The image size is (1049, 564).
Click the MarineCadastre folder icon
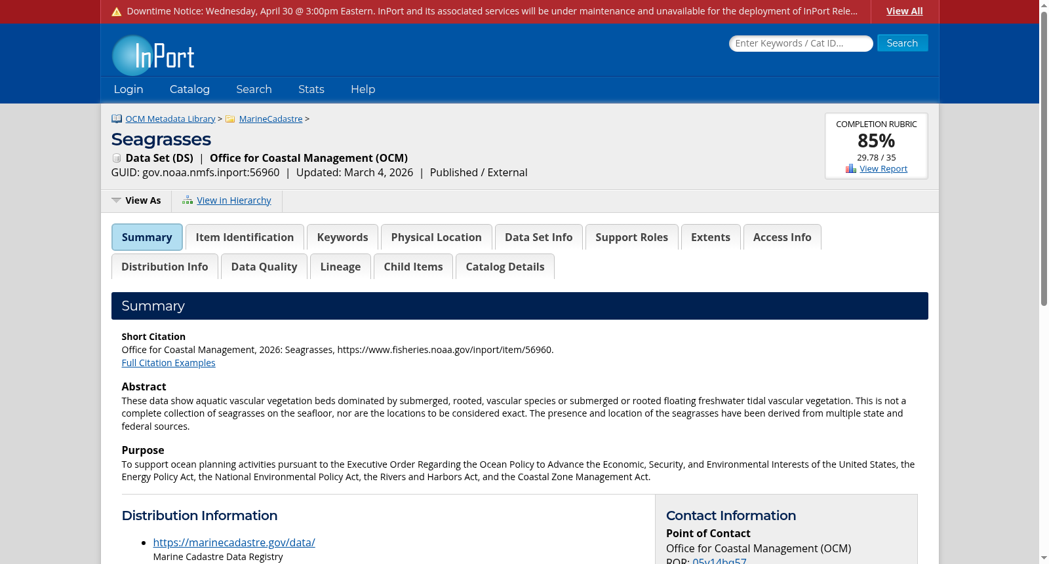point(230,119)
